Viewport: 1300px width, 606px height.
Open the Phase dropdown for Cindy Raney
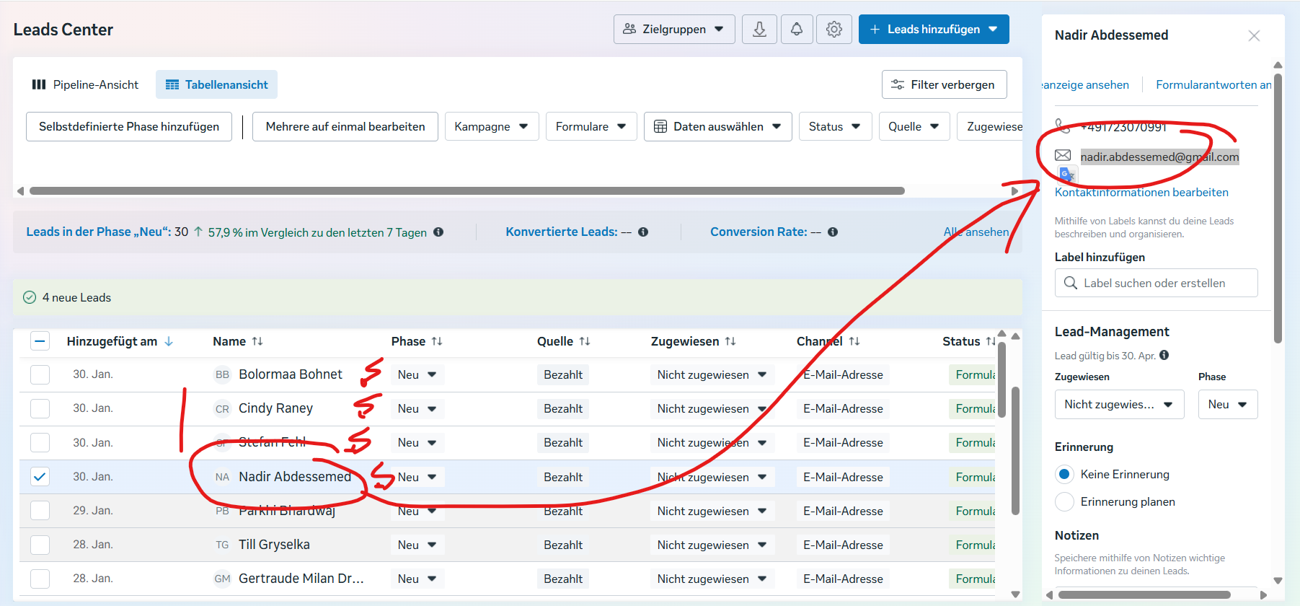coord(417,409)
